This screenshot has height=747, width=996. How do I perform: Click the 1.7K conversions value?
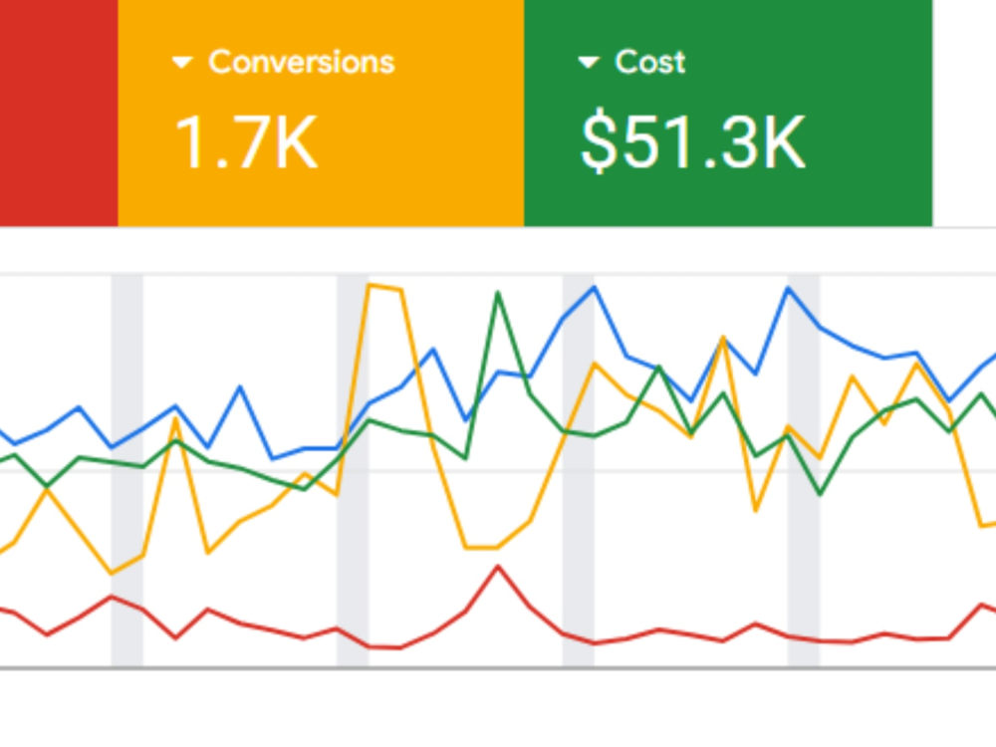pos(246,142)
